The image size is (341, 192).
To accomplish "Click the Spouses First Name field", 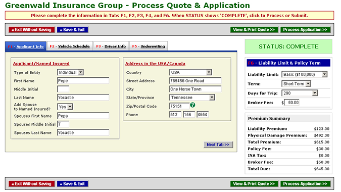I will tap(83, 116).
